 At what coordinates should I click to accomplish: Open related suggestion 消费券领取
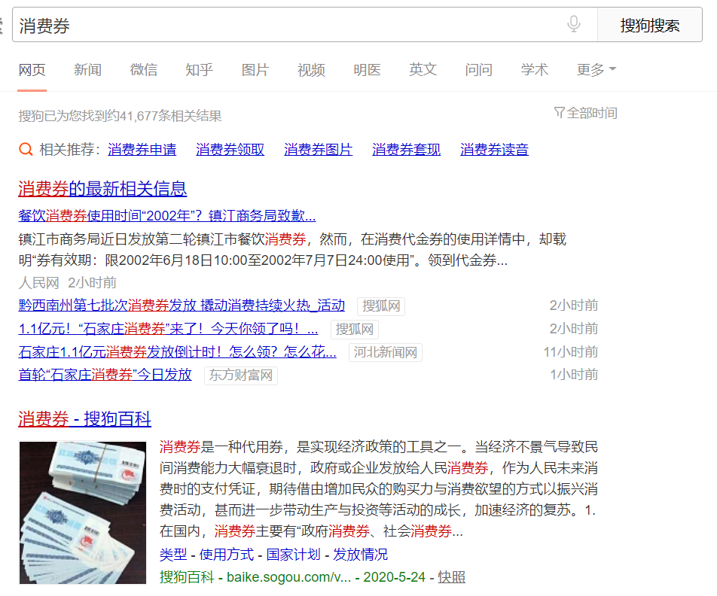pos(230,150)
